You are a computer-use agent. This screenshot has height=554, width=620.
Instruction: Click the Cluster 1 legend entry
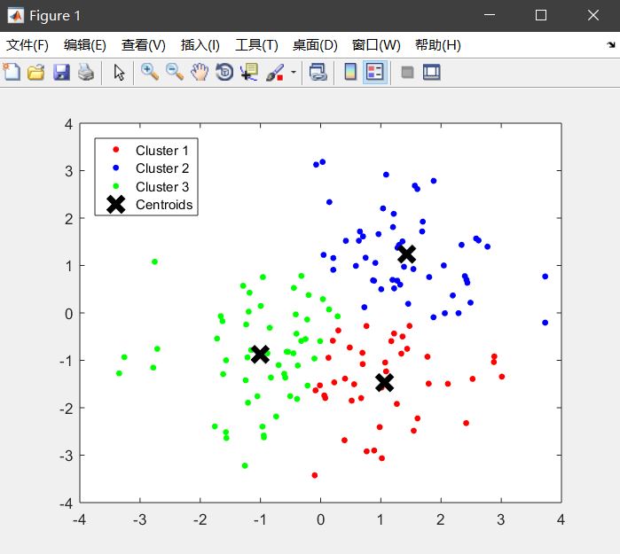click(x=162, y=151)
